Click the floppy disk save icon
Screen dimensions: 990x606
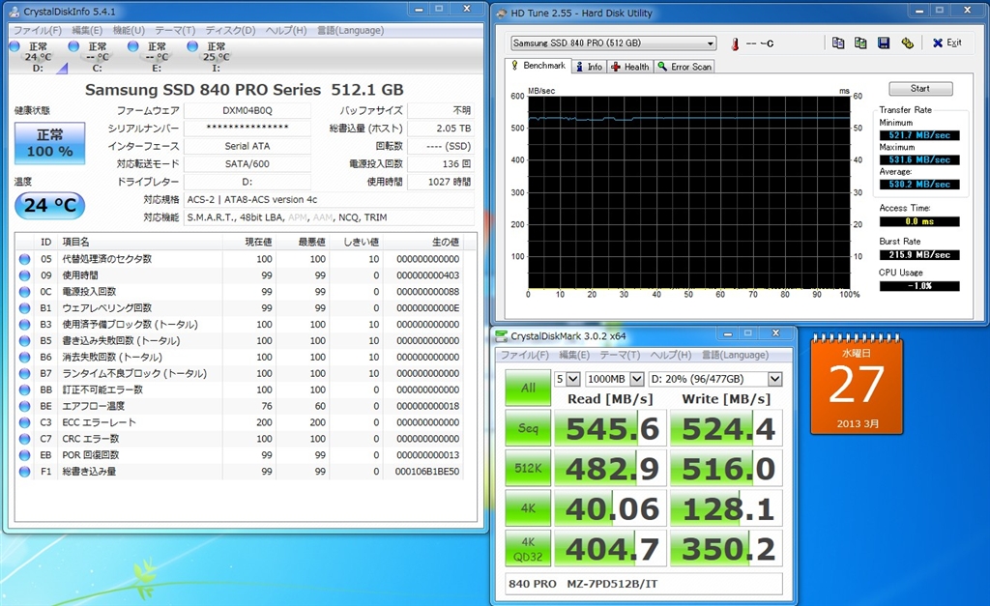click(884, 43)
